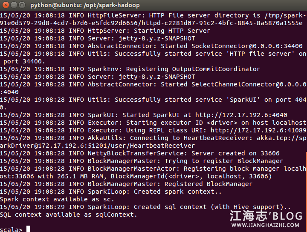
Task: Close the terminal window
Action: coord(6,5)
